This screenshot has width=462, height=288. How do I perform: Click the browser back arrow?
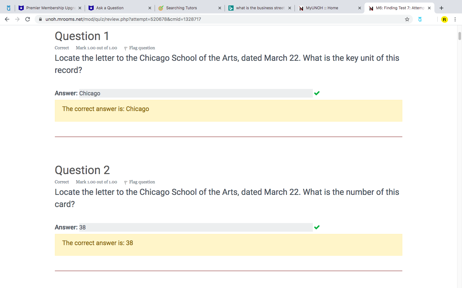[7, 19]
